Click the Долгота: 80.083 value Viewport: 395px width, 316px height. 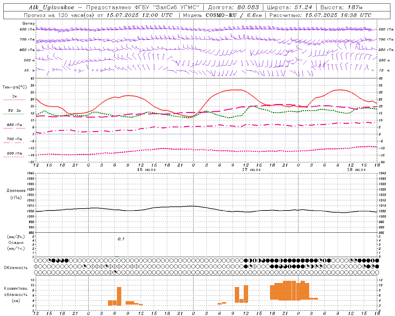(234, 7)
